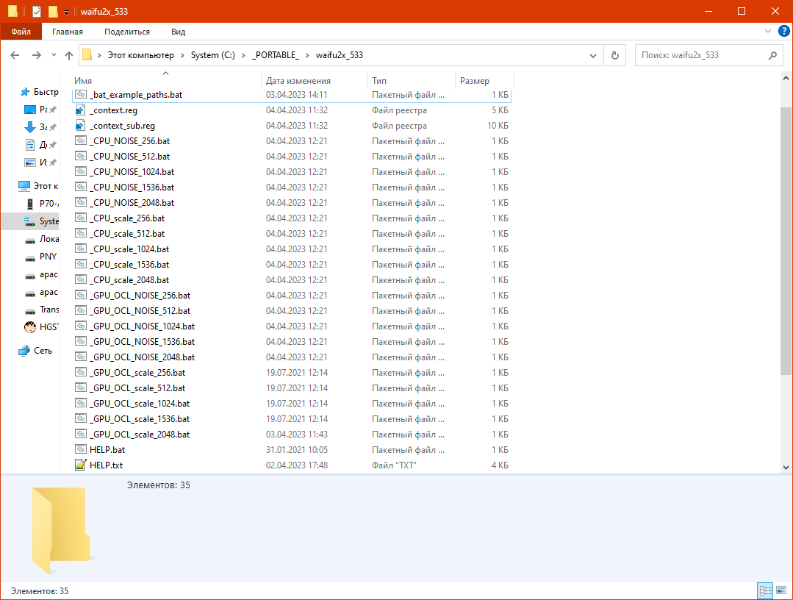Select System (C:) in the address path
793x600 pixels.
pyautogui.click(x=213, y=55)
